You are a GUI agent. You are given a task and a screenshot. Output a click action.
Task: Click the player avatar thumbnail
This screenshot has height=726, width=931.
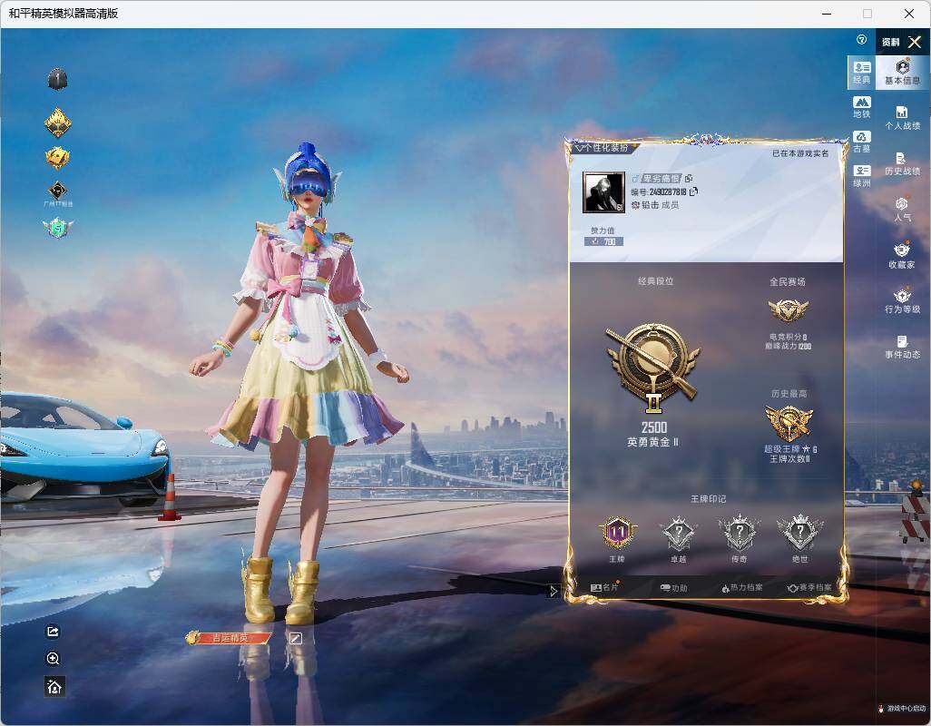[603, 192]
